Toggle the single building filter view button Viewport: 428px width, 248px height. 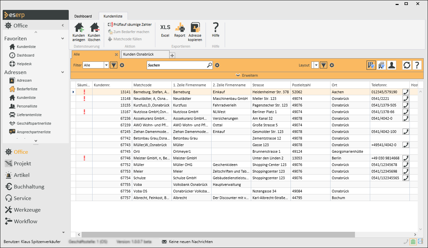371,65
